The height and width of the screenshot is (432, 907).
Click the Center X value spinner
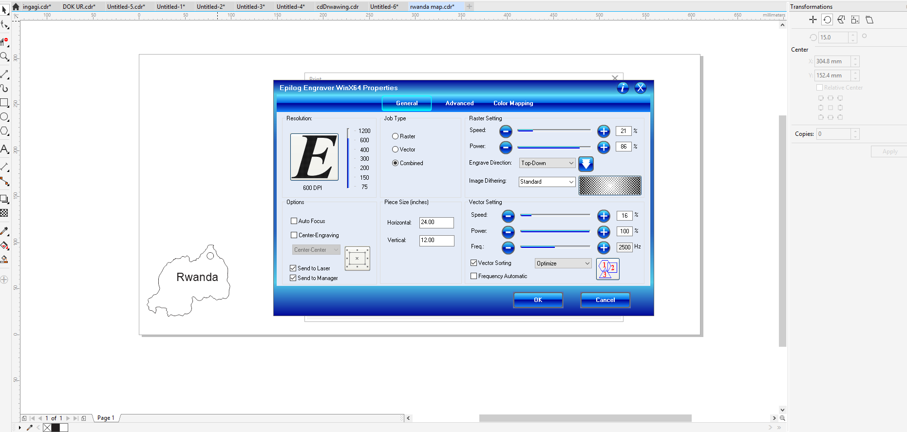[x=855, y=61]
